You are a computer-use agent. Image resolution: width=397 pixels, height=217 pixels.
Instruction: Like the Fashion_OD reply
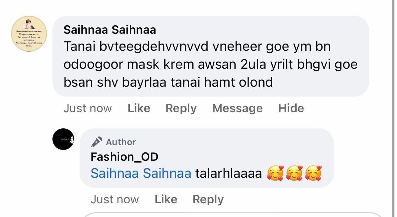coord(166,199)
